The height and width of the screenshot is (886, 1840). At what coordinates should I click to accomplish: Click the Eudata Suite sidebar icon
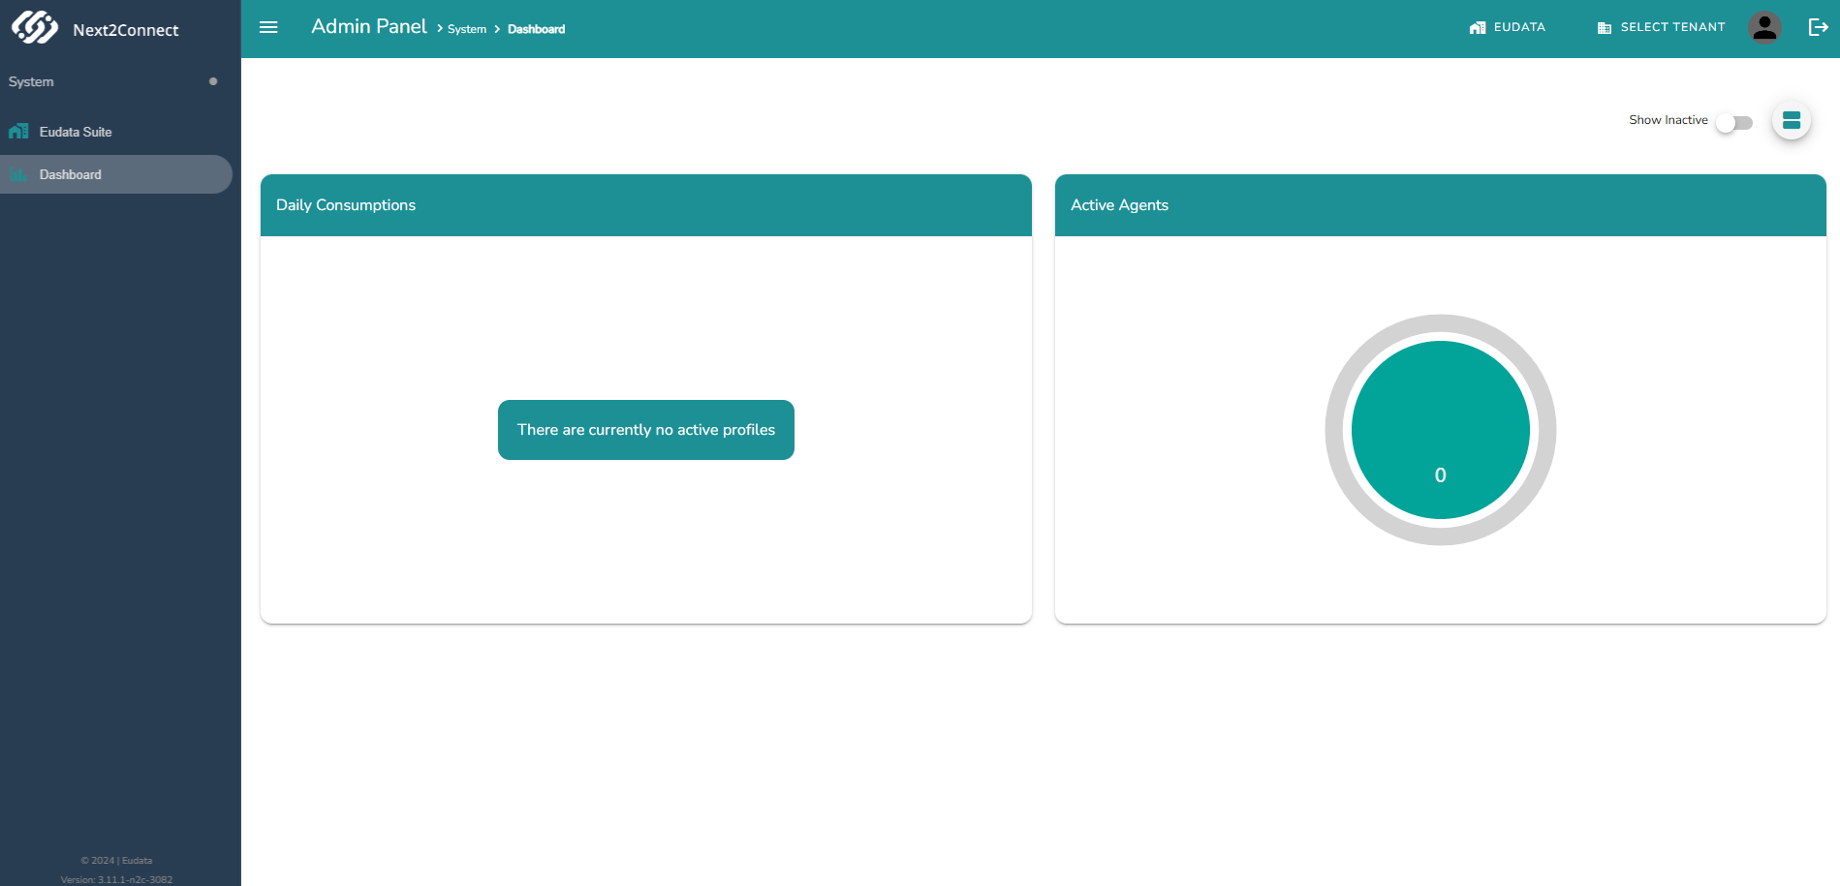pos(18,132)
